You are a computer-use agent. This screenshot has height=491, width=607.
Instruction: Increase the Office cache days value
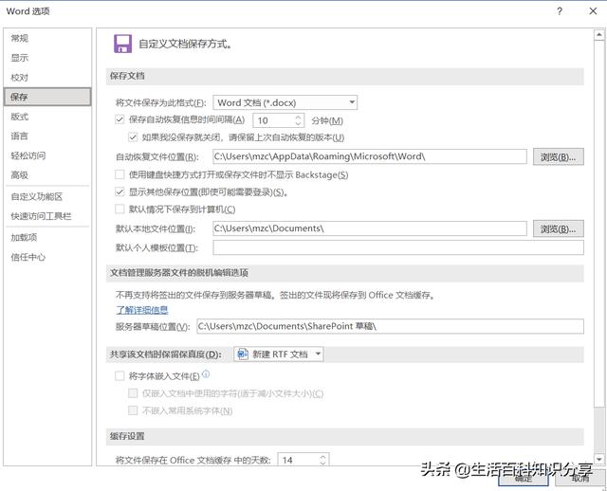pyautogui.click(x=322, y=457)
